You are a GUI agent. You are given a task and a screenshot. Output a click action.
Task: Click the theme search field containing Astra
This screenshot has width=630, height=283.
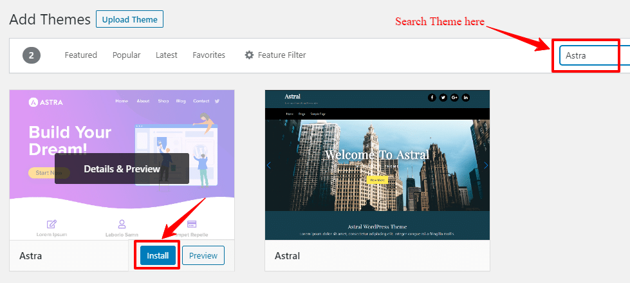[594, 55]
